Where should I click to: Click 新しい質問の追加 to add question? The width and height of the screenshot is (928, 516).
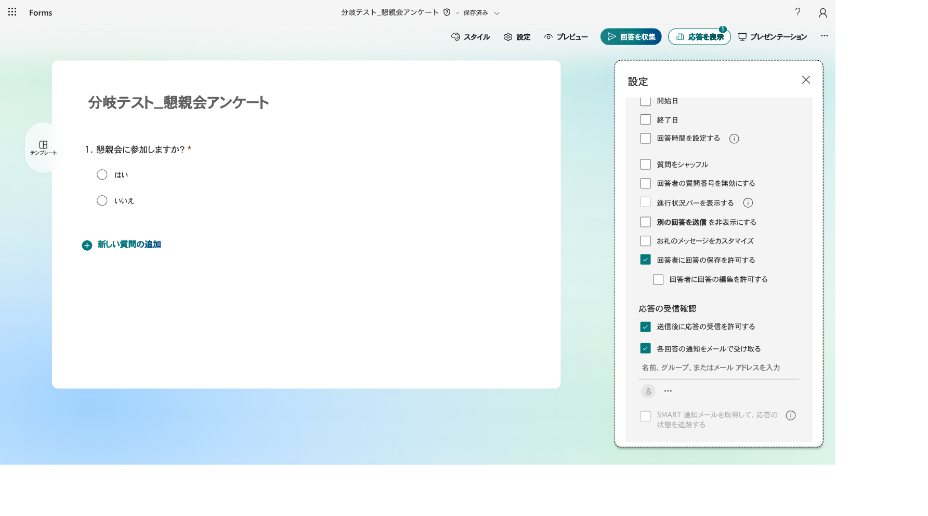(x=122, y=245)
